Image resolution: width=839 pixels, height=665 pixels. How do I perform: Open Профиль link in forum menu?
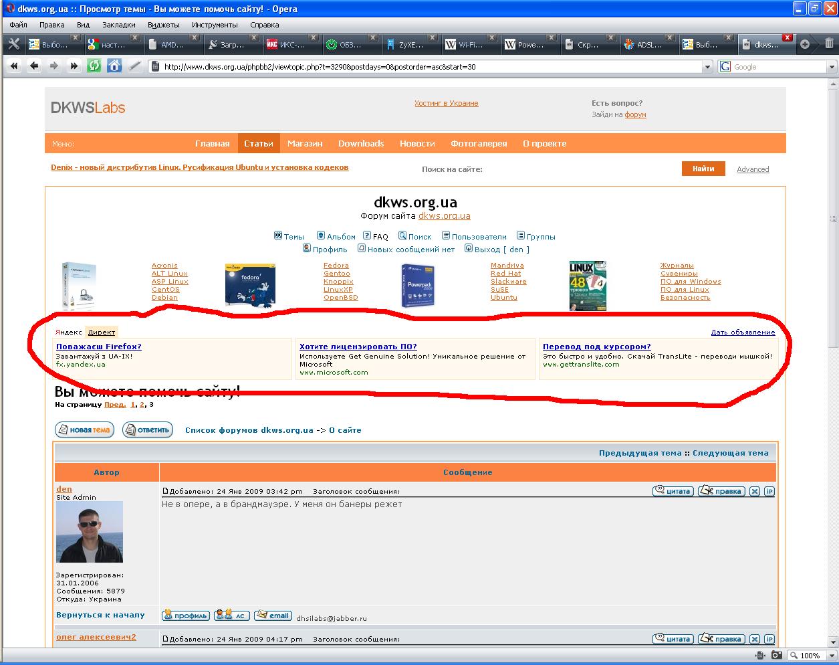(x=325, y=249)
